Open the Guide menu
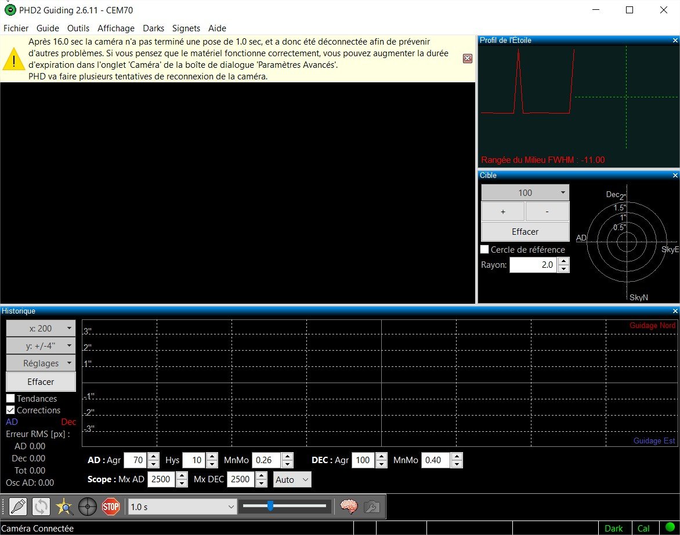Screen dimensions: 680x535 click(48, 28)
